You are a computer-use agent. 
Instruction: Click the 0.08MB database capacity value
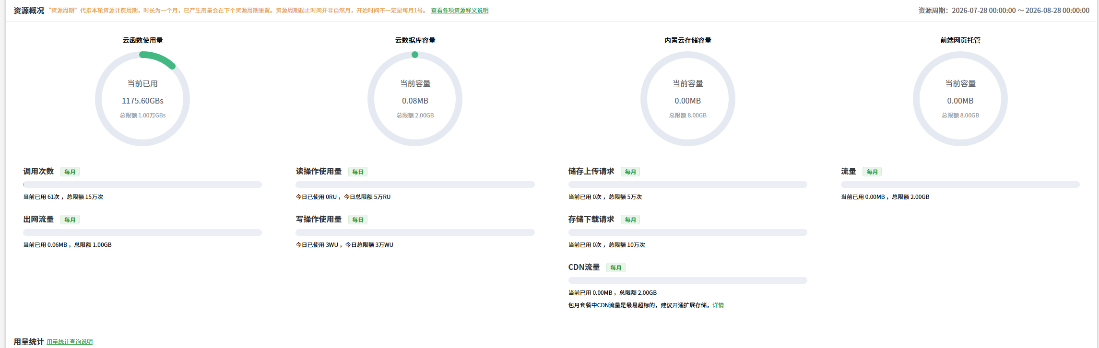coord(415,101)
